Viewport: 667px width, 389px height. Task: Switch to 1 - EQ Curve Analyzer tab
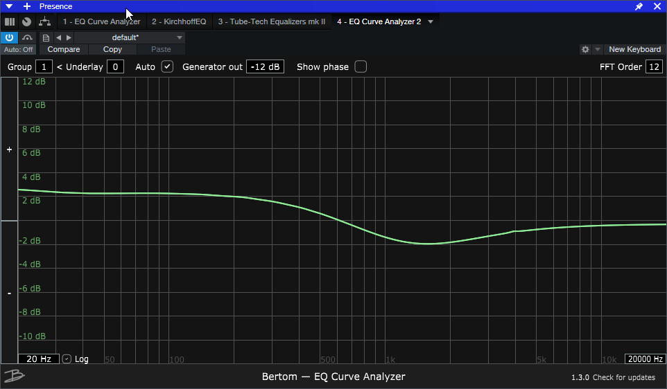point(101,21)
